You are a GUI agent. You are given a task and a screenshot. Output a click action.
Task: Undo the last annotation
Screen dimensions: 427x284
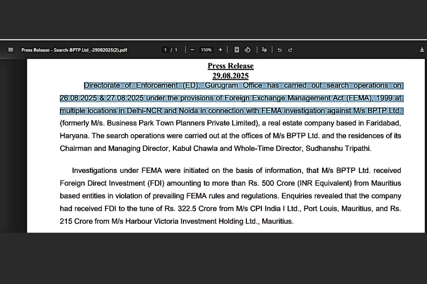tap(280, 50)
